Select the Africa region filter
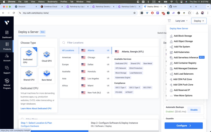The image size is (211, 132). (x=69, y=86)
